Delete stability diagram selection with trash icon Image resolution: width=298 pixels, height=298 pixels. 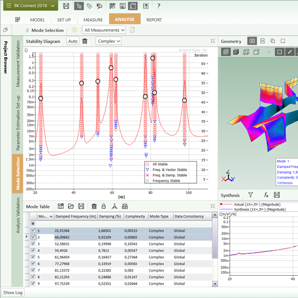(x=85, y=41)
